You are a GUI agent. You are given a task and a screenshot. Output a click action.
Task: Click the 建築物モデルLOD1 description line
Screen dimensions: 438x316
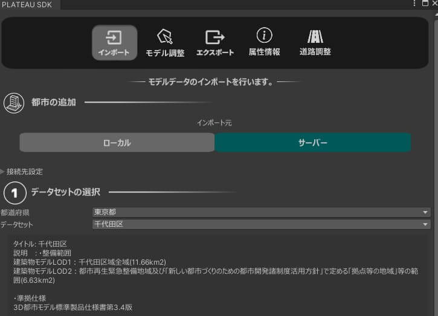point(89,262)
